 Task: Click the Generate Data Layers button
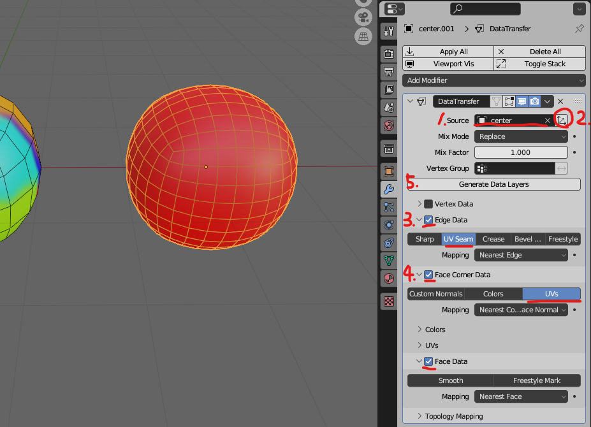(x=494, y=184)
